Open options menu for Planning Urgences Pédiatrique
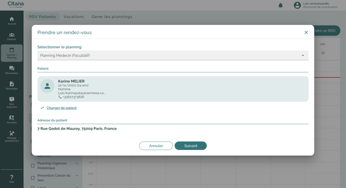 pyautogui.click(x=77, y=164)
